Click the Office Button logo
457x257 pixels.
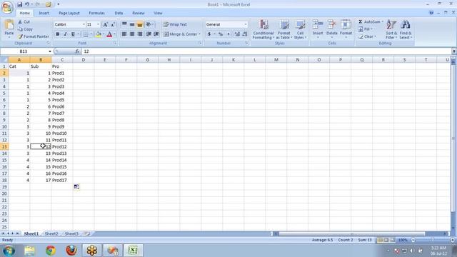tap(7, 8)
